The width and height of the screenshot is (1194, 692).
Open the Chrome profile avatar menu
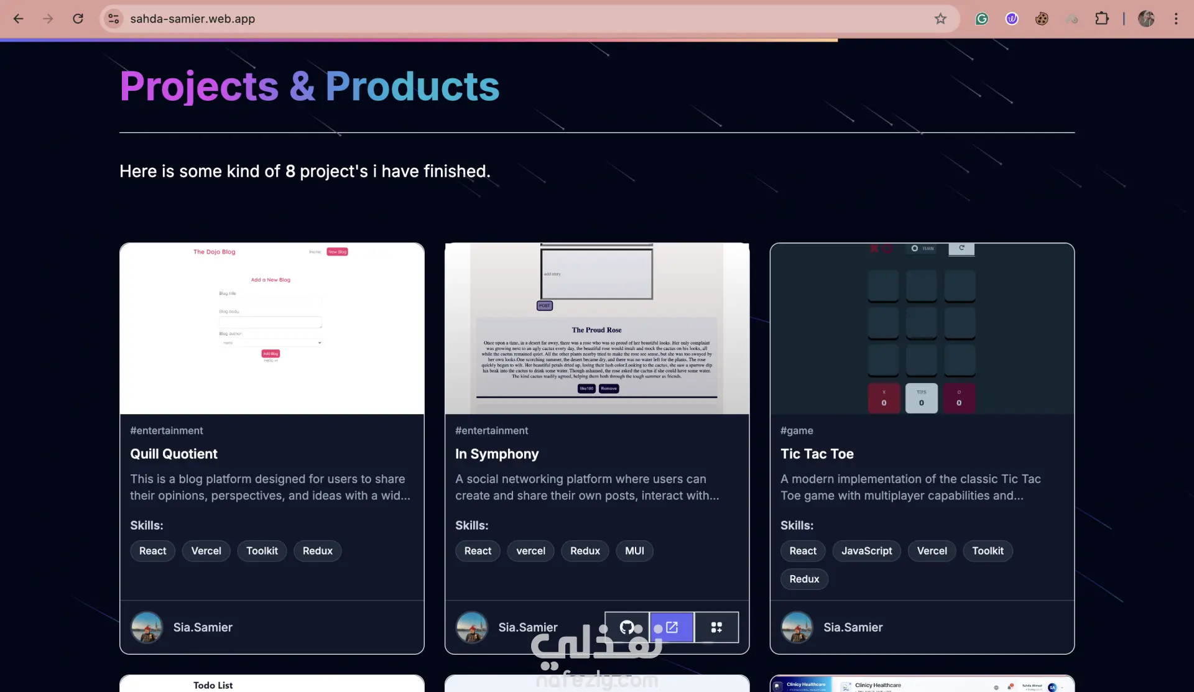(x=1146, y=19)
